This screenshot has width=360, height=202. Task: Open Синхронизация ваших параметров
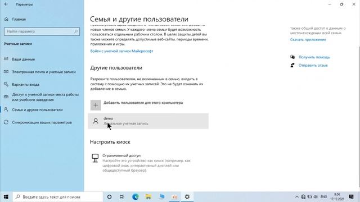[42, 122]
